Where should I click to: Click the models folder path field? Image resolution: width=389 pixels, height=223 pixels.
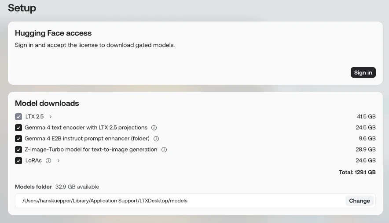[195, 201]
